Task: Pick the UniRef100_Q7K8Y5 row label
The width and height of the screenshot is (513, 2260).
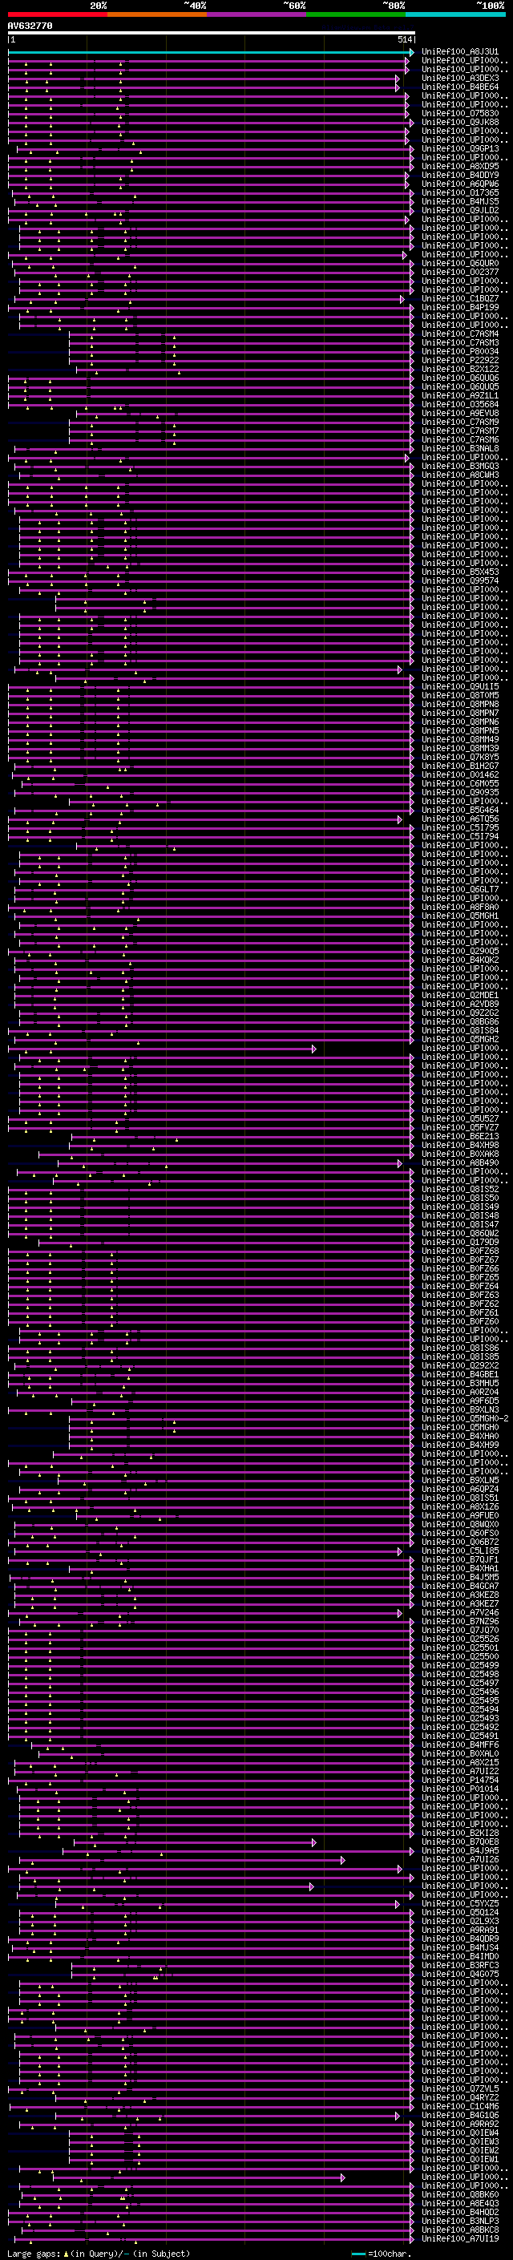Action: (x=460, y=757)
